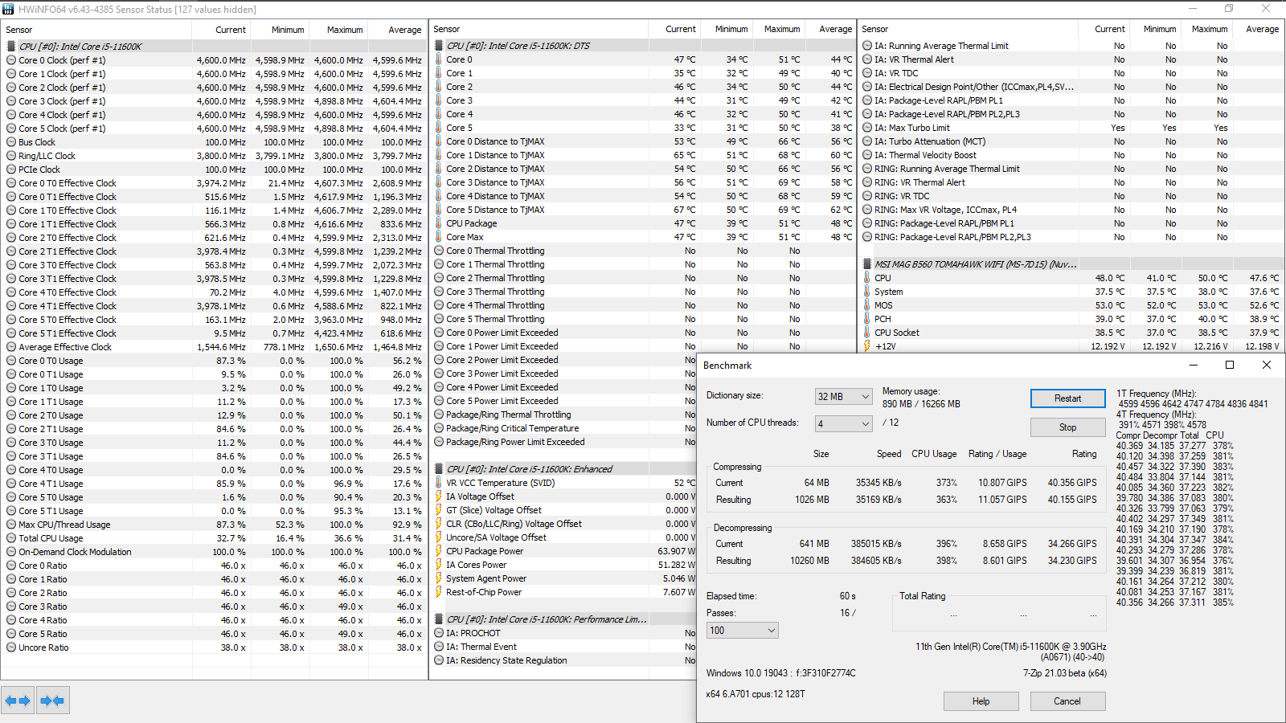Select the IA: Residency State Regulation row
The height and width of the screenshot is (723, 1286).
(563, 660)
